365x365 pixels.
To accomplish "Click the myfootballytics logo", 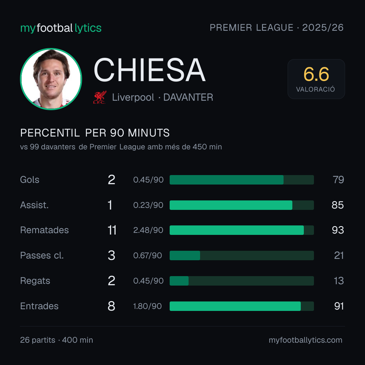I will [x=61, y=28].
